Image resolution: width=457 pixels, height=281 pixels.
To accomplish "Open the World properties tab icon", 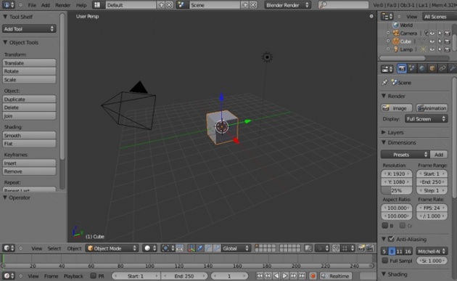I will click(x=421, y=68).
